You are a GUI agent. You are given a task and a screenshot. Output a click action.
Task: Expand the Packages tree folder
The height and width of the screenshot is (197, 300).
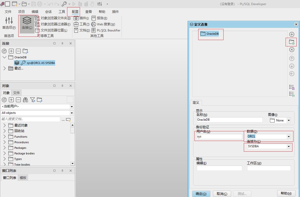click(x=5, y=148)
